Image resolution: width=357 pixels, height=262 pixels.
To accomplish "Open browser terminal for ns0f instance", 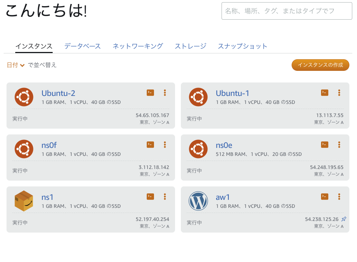I will (x=150, y=145).
